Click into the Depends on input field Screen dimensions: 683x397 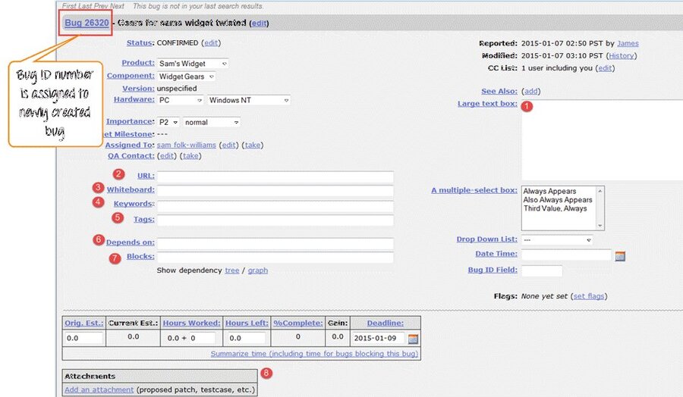pyautogui.click(x=275, y=243)
